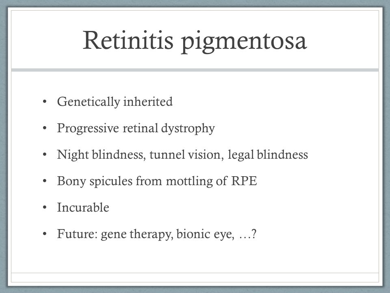The height and width of the screenshot is (293, 390).
Task: Select the 'Genetically inherited' bullet text
Action: 115,102
